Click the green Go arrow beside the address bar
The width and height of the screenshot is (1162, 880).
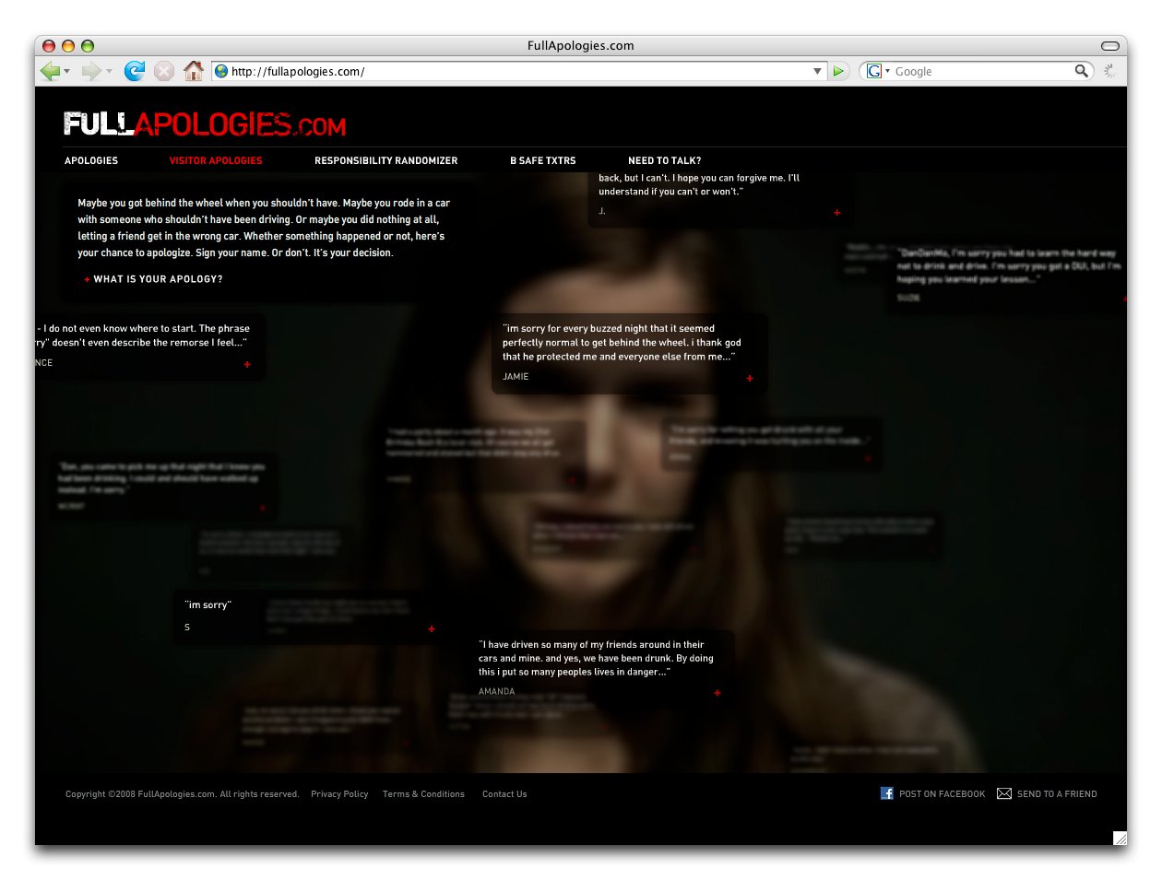(838, 71)
